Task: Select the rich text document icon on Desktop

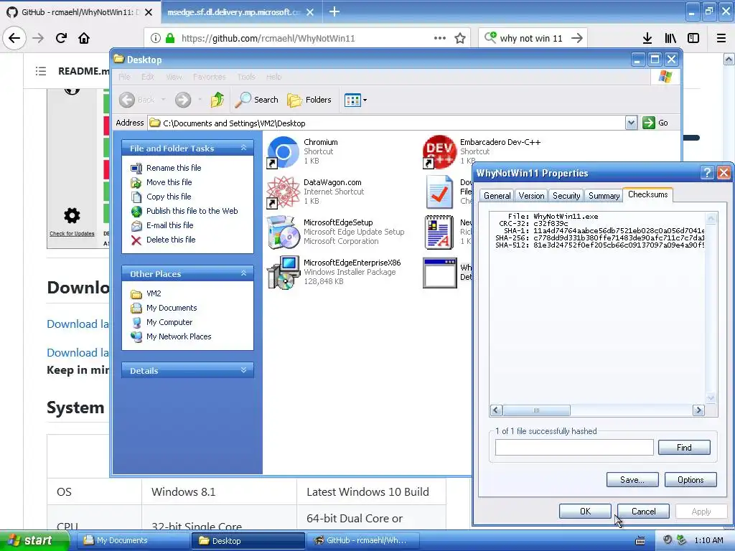Action: point(439,232)
